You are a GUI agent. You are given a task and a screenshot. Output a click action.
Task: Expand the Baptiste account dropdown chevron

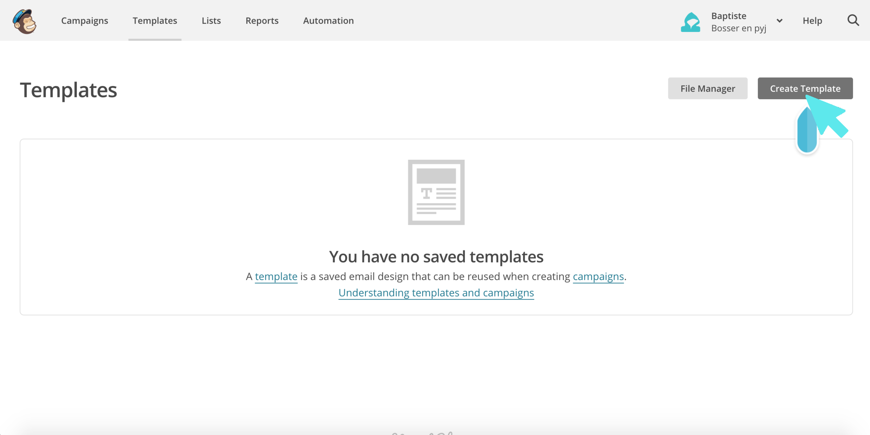[780, 21]
